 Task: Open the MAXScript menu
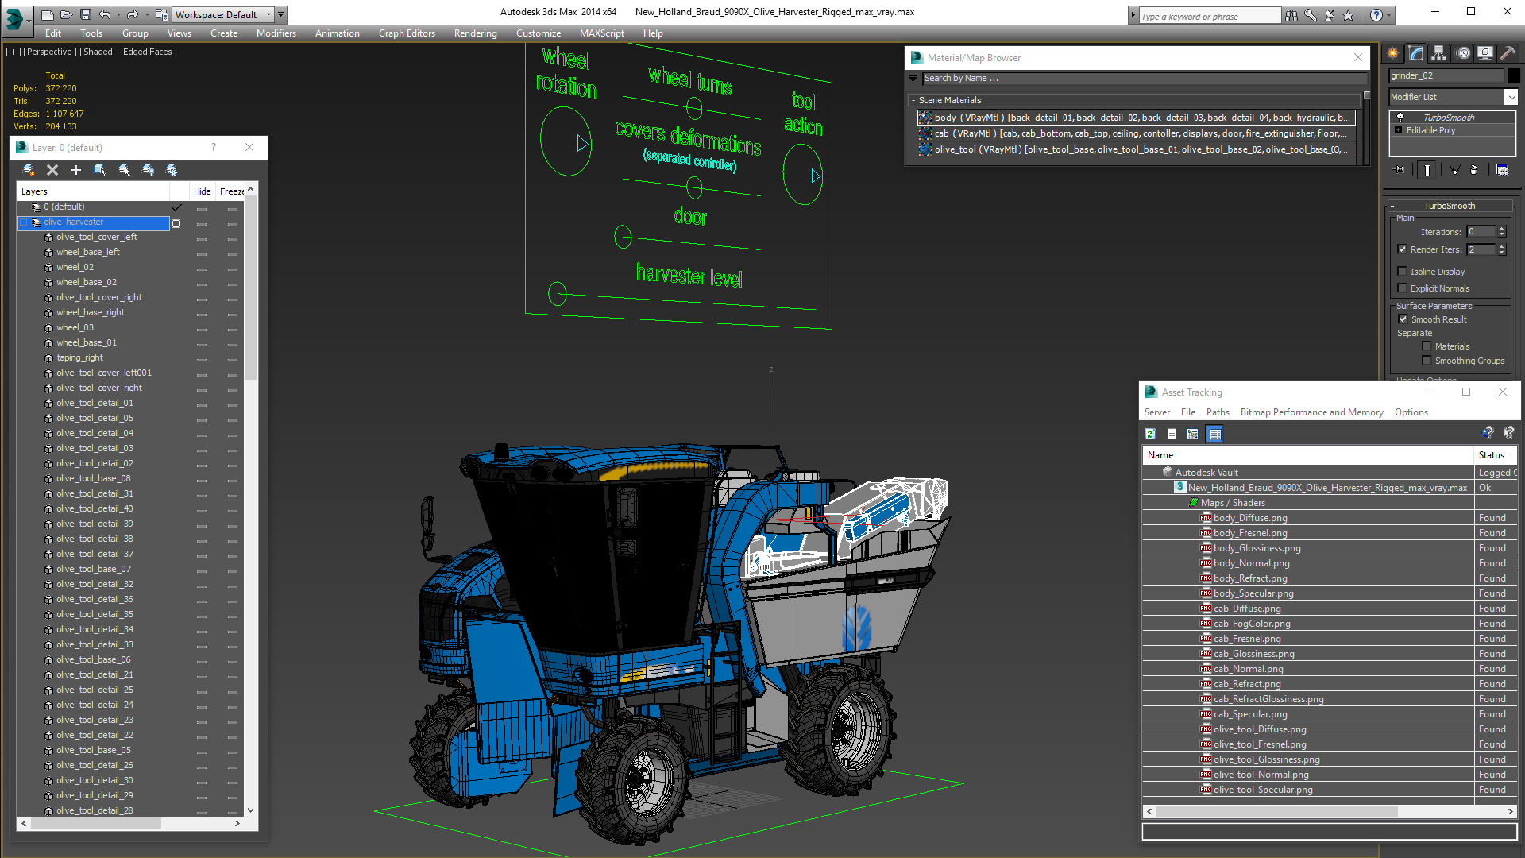click(601, 33)
